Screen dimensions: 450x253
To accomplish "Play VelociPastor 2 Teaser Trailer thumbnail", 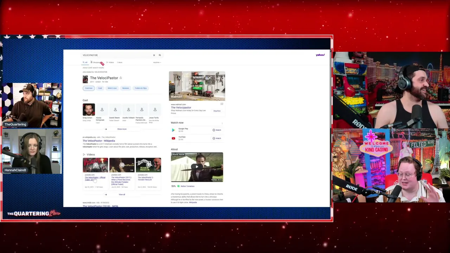I will click(x=148, y=165).
